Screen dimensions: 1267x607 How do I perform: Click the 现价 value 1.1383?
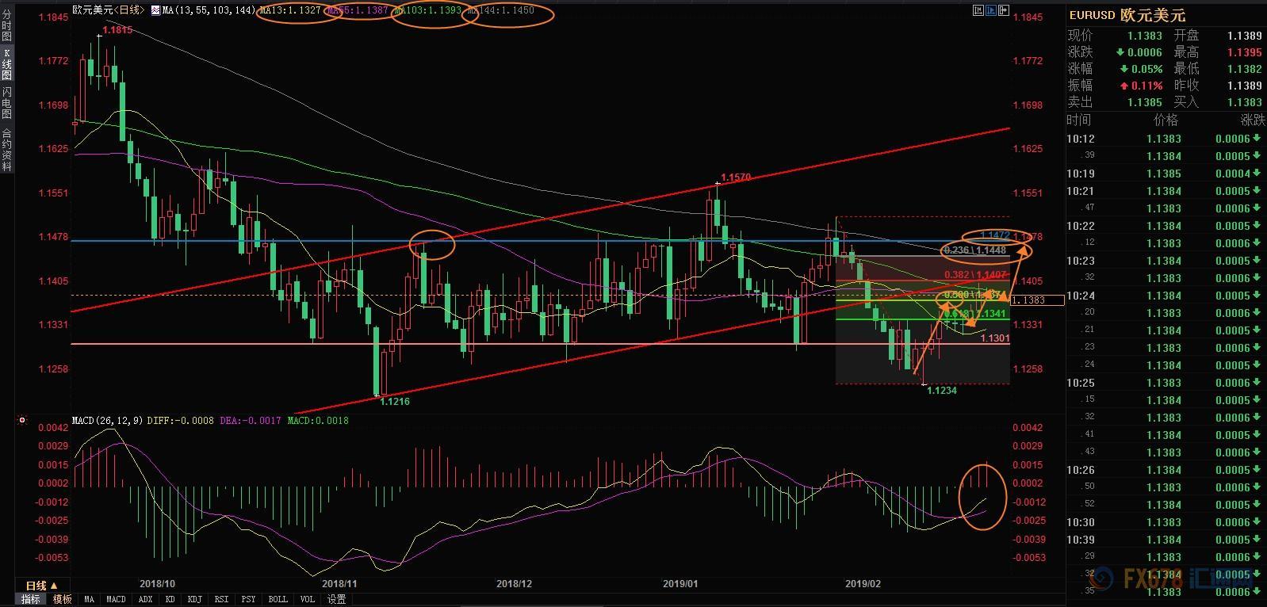1146,36
